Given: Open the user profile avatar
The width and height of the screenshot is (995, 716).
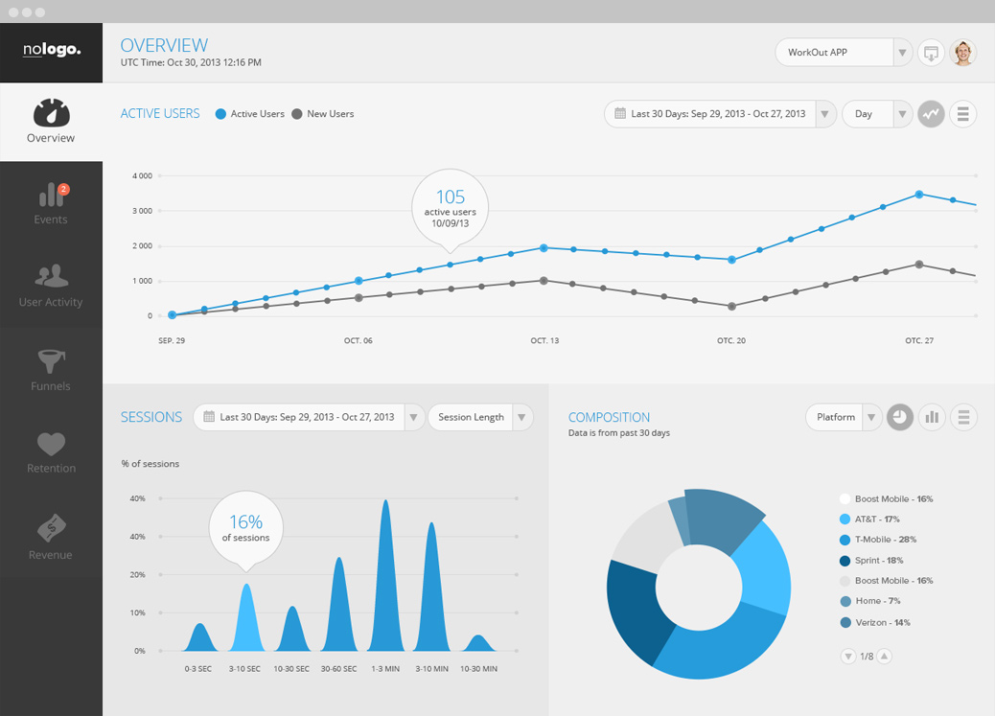Looking at the screenshot, I should click(962, 53).
